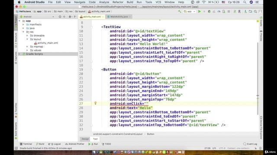277x155 pixels.
Task: Collapse the app module node
Action: tap(19, 21)
